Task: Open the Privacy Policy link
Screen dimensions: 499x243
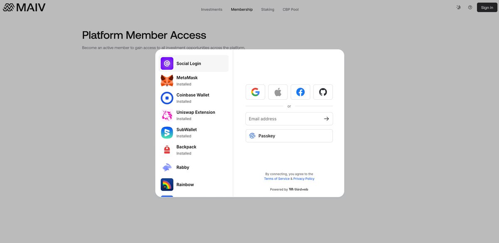Action: tap(304, 179)
